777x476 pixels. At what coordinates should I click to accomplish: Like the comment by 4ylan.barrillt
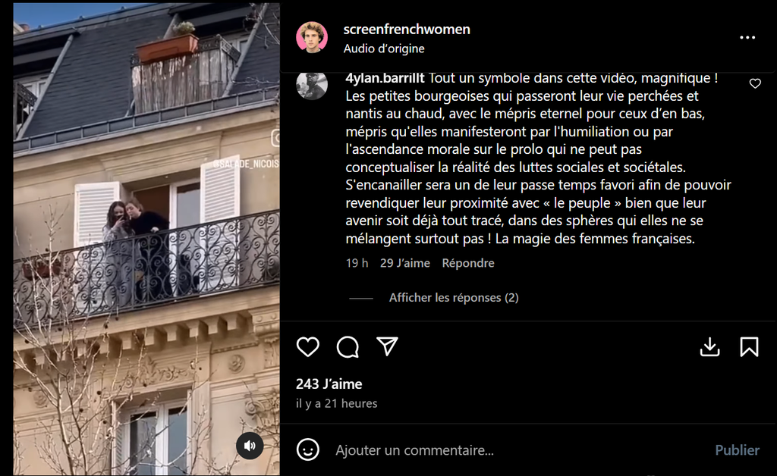[x=755, y=83]
